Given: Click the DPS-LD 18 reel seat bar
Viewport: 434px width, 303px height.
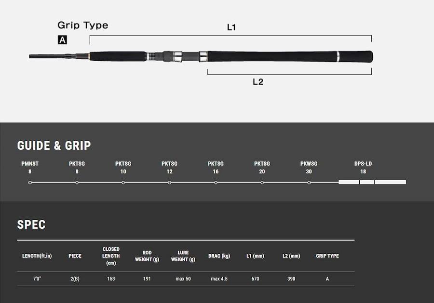Looking at the screenshot, I should [372, 182].
